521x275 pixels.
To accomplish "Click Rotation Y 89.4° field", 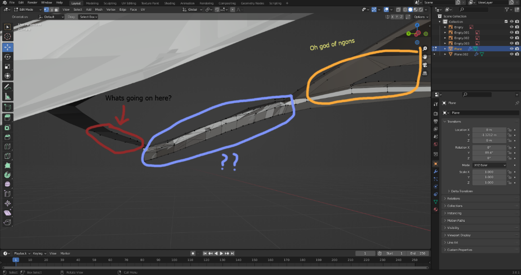I will pyautogui.click(x=489, y=153).
